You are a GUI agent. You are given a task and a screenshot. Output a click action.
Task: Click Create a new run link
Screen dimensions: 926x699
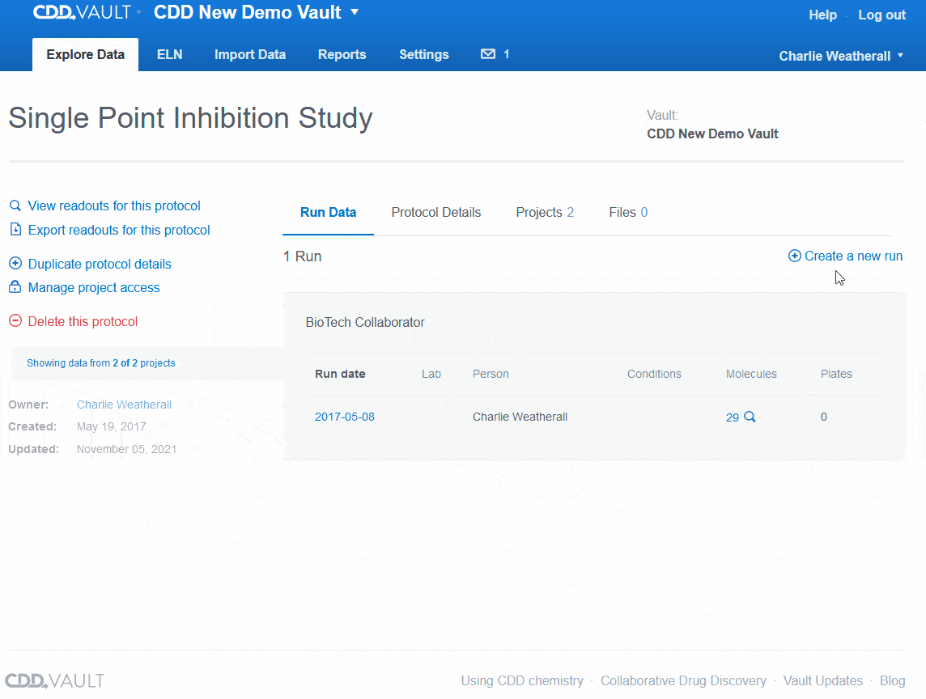[853, 256]
